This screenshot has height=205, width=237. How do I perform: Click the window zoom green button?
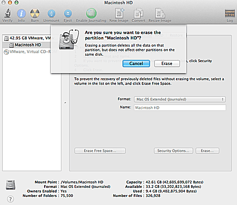point(17,2)
